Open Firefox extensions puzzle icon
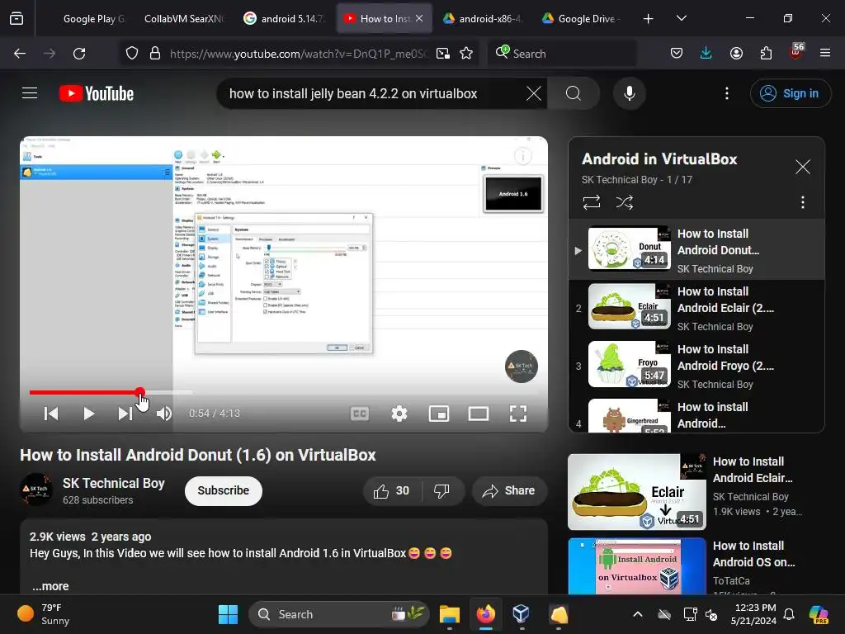Screen dimensions: 845x634 [766, 54]
